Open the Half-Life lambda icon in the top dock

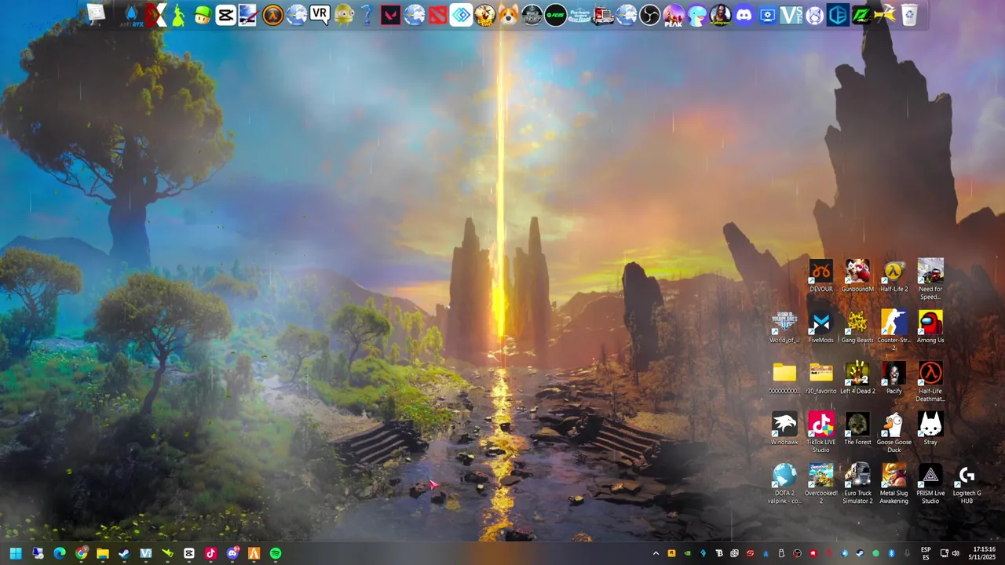(x=272, y=14)
